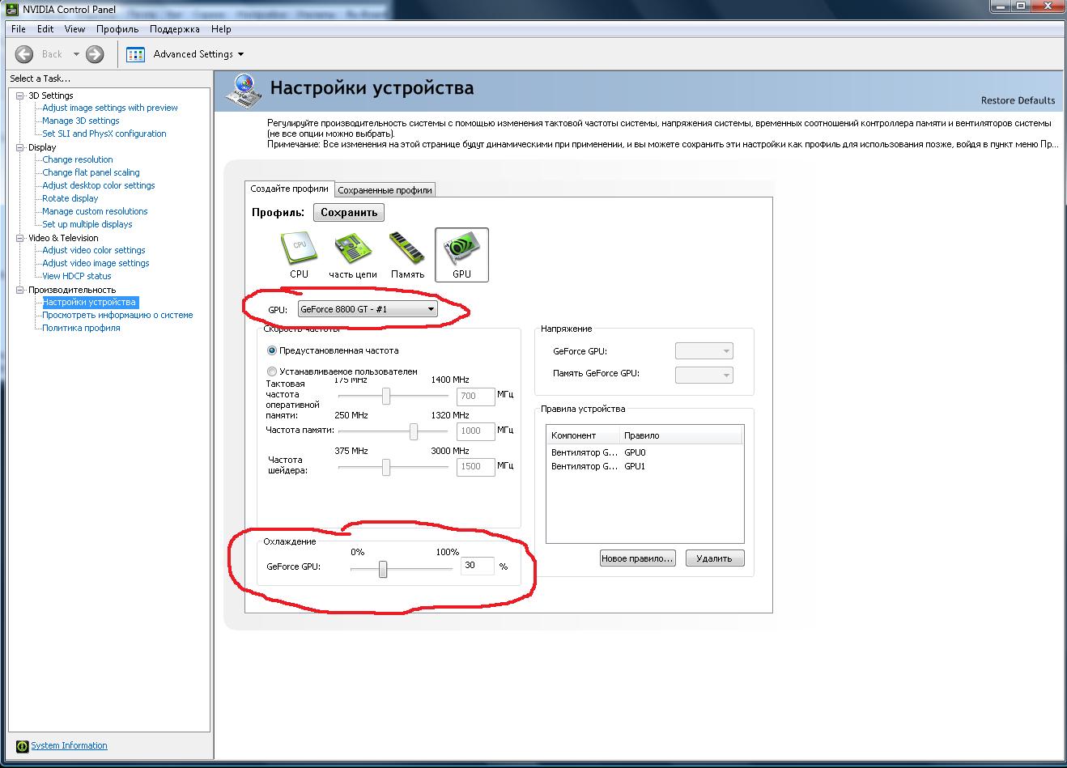
Task: Click the Компонент column header
Action: (584, 435)
